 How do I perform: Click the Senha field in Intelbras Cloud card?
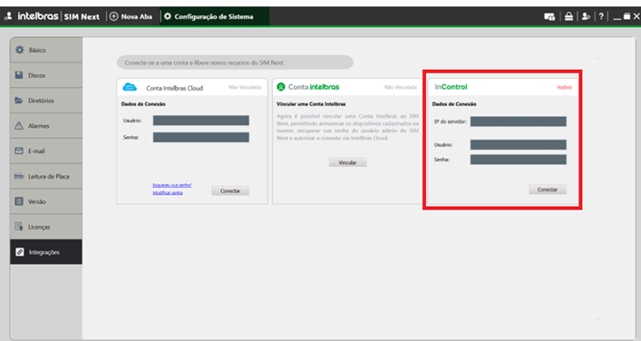pos(200,137)
